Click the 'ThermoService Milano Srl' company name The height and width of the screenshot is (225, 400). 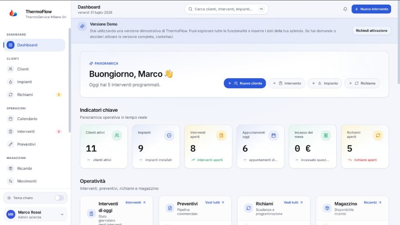coord(46,17)
